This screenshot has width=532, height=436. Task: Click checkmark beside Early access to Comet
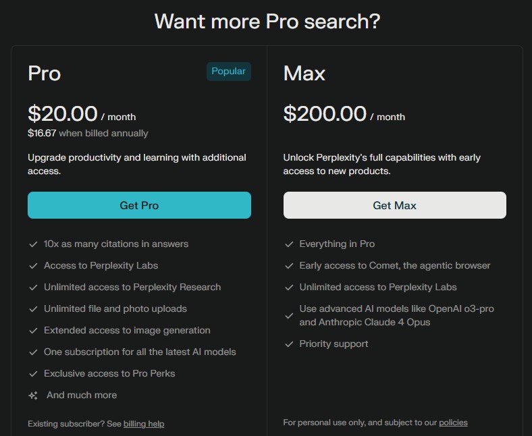point(289,266)
